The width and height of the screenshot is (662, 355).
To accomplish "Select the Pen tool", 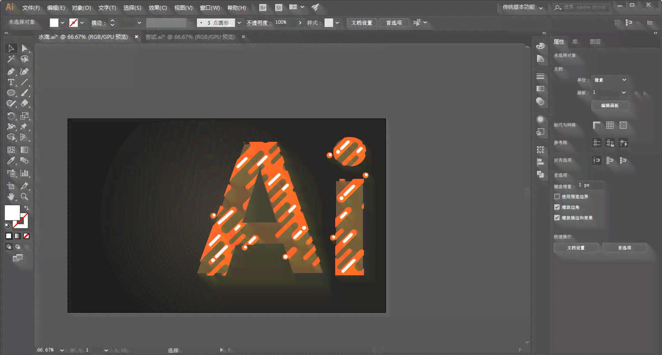I will point(11,71).
